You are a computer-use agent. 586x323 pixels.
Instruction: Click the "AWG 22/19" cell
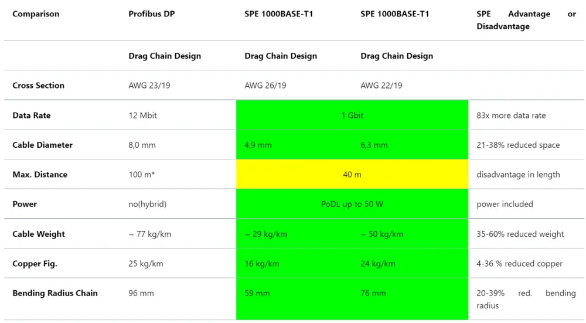click(x=381, y=86)
